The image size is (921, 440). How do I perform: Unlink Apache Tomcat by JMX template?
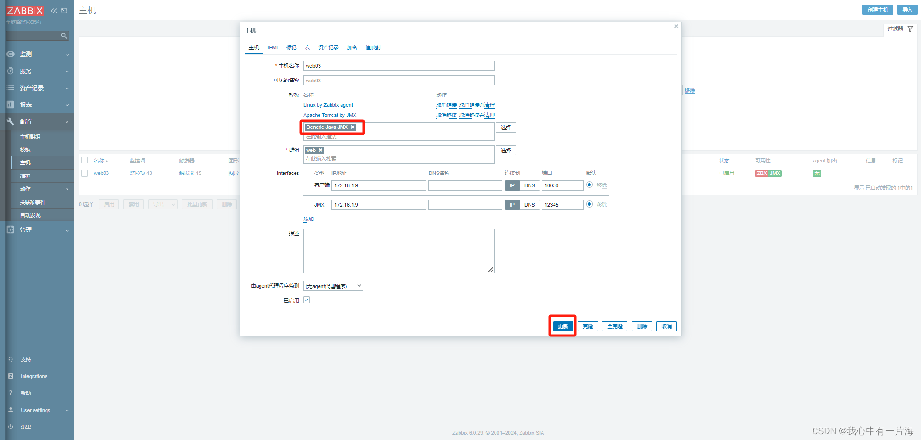click(x=446, y=115)
